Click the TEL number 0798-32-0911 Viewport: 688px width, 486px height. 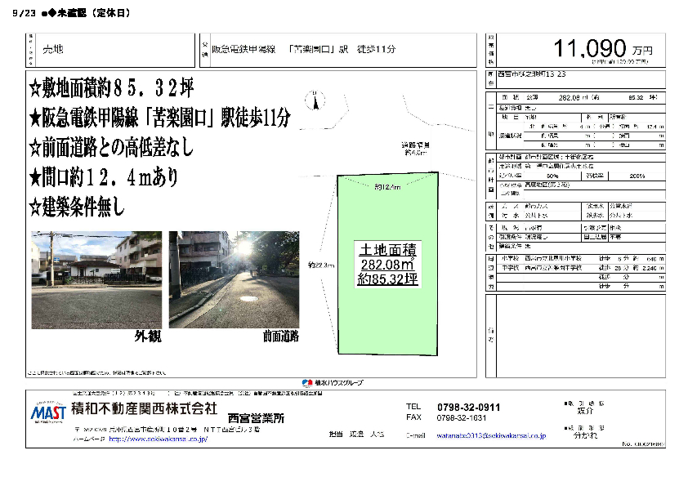click(468, 407)
